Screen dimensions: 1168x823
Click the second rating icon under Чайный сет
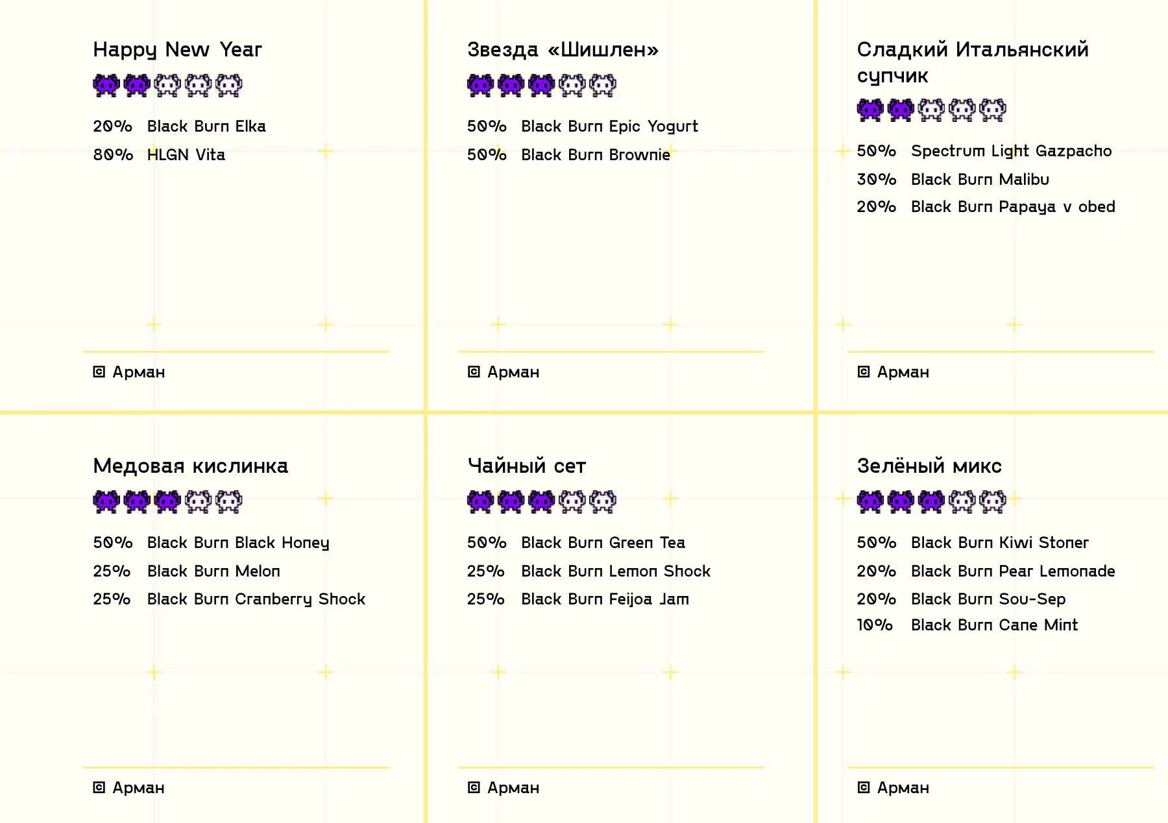[511, 501]
